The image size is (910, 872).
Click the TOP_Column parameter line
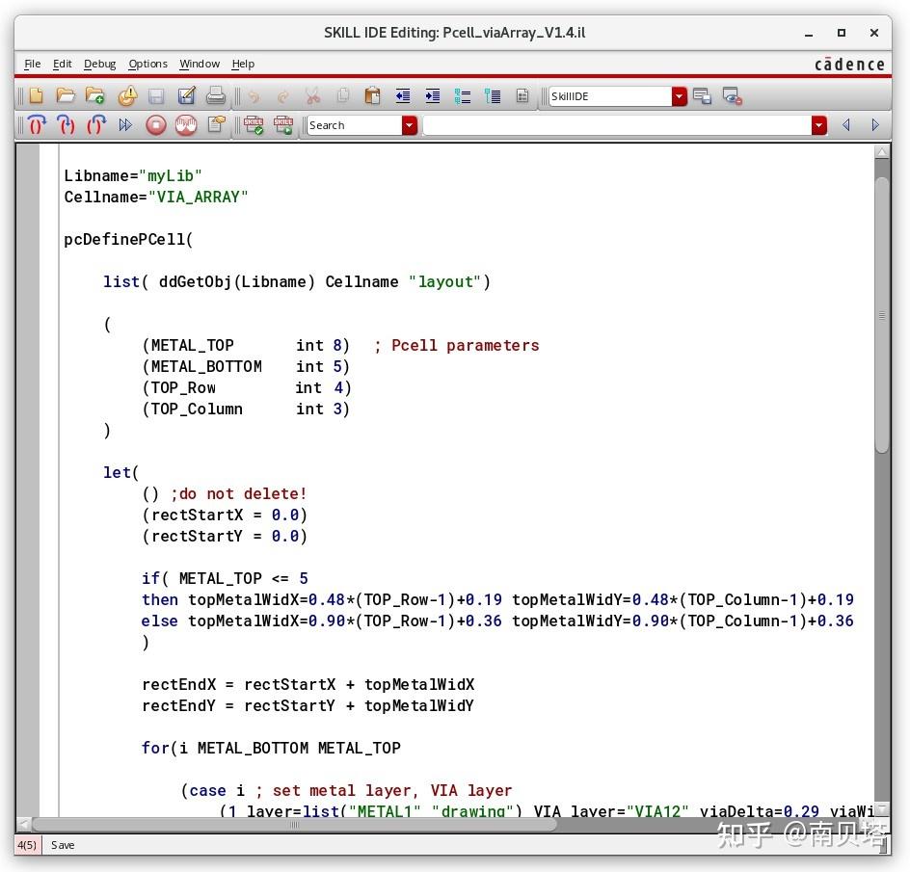pos(246,410)
